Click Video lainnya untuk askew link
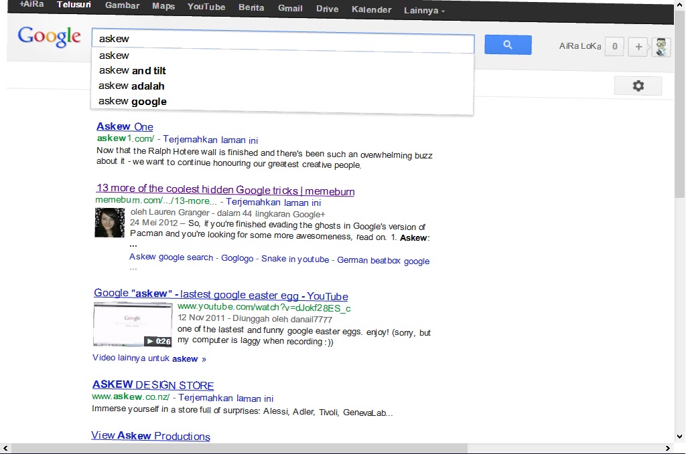This screenshot has height=454, width=686. coord(149,358)
